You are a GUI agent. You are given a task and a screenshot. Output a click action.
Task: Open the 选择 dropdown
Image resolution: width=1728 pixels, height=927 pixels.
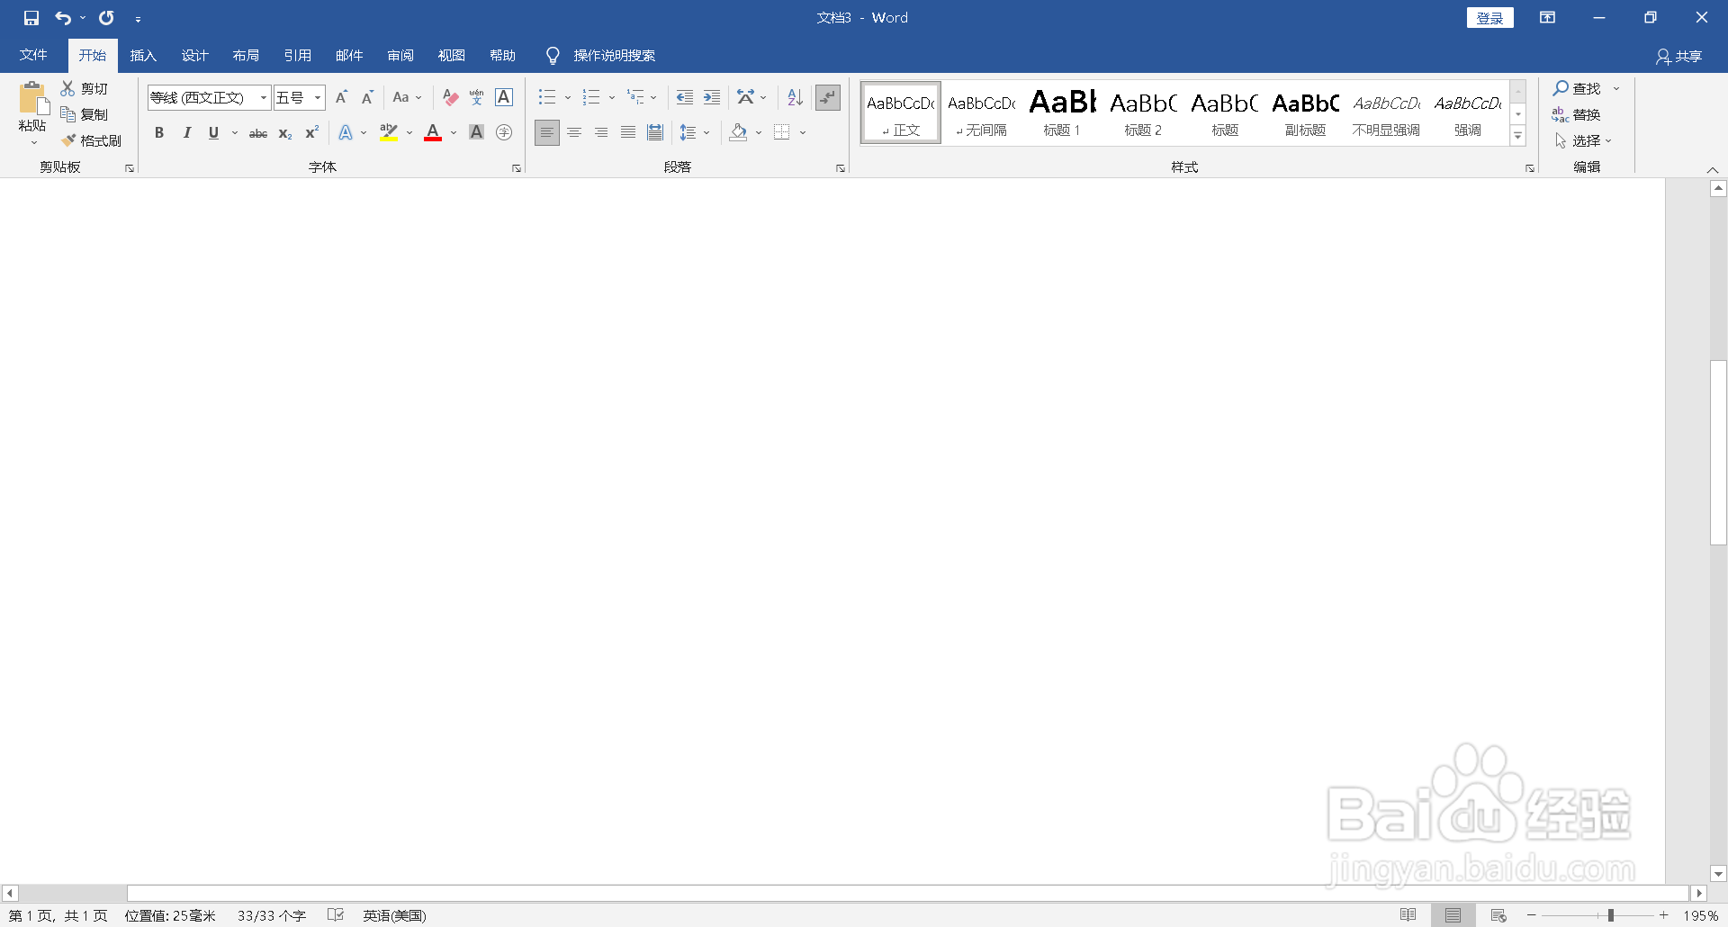coord(1583,140)
